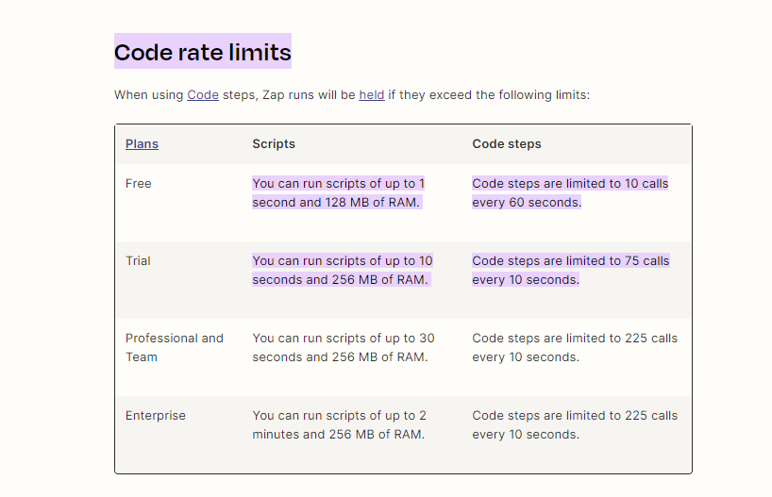Click the 'Code rate limits' heading
Viewport: 772px width, 497px height.
pos(202,52)
